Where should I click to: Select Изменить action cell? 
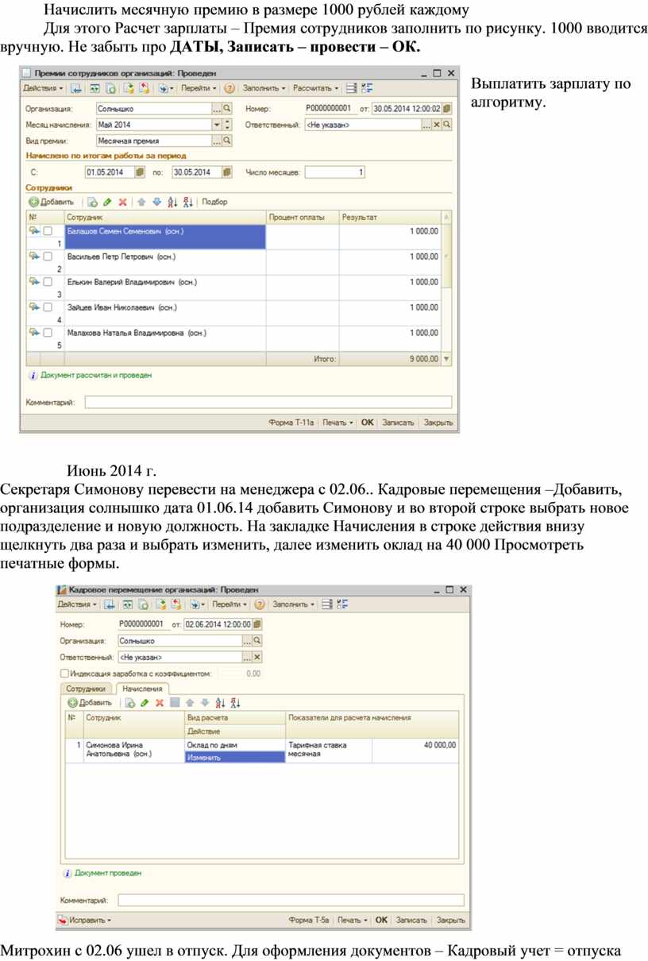coord(234,758)
